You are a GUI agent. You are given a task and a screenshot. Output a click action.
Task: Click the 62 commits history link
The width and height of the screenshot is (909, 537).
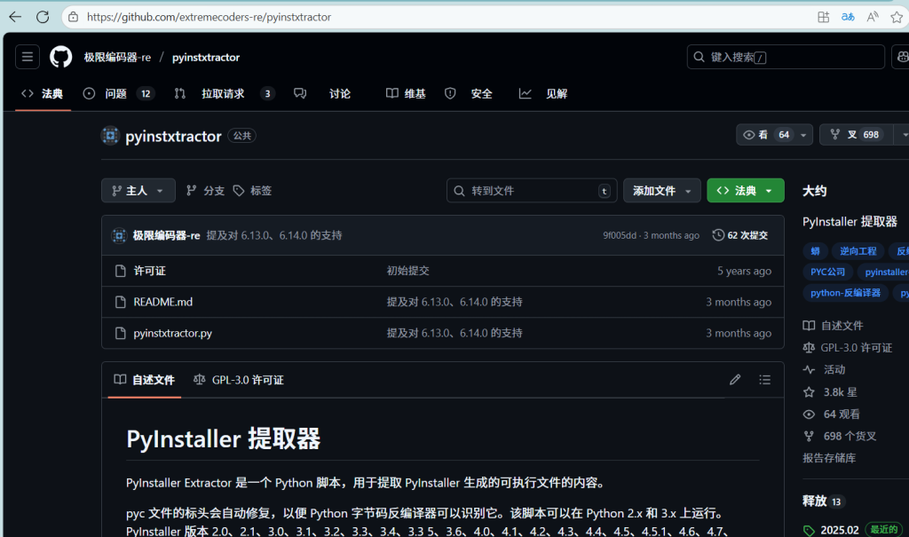coord(740,235)
